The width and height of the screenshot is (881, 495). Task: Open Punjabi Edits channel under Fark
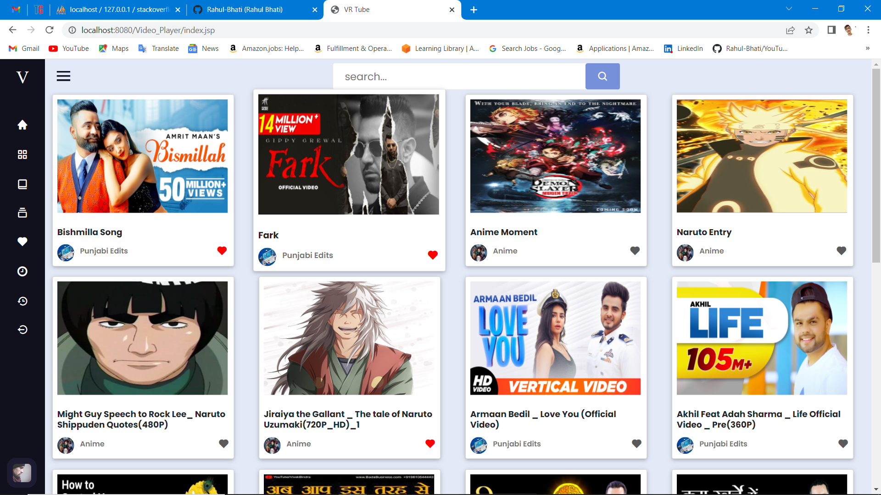tap(307, 255)
